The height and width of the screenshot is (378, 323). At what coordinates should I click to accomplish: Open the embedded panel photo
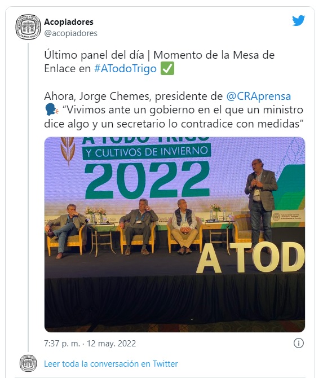tap(175, 234)
